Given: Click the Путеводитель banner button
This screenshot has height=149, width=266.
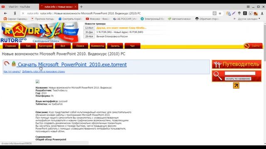Looking at the screenshot, I should pyautogui.click(x=236, y=65).
